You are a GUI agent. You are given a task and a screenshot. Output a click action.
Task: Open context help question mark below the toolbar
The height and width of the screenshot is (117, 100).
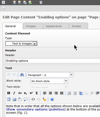click(4, 8)
